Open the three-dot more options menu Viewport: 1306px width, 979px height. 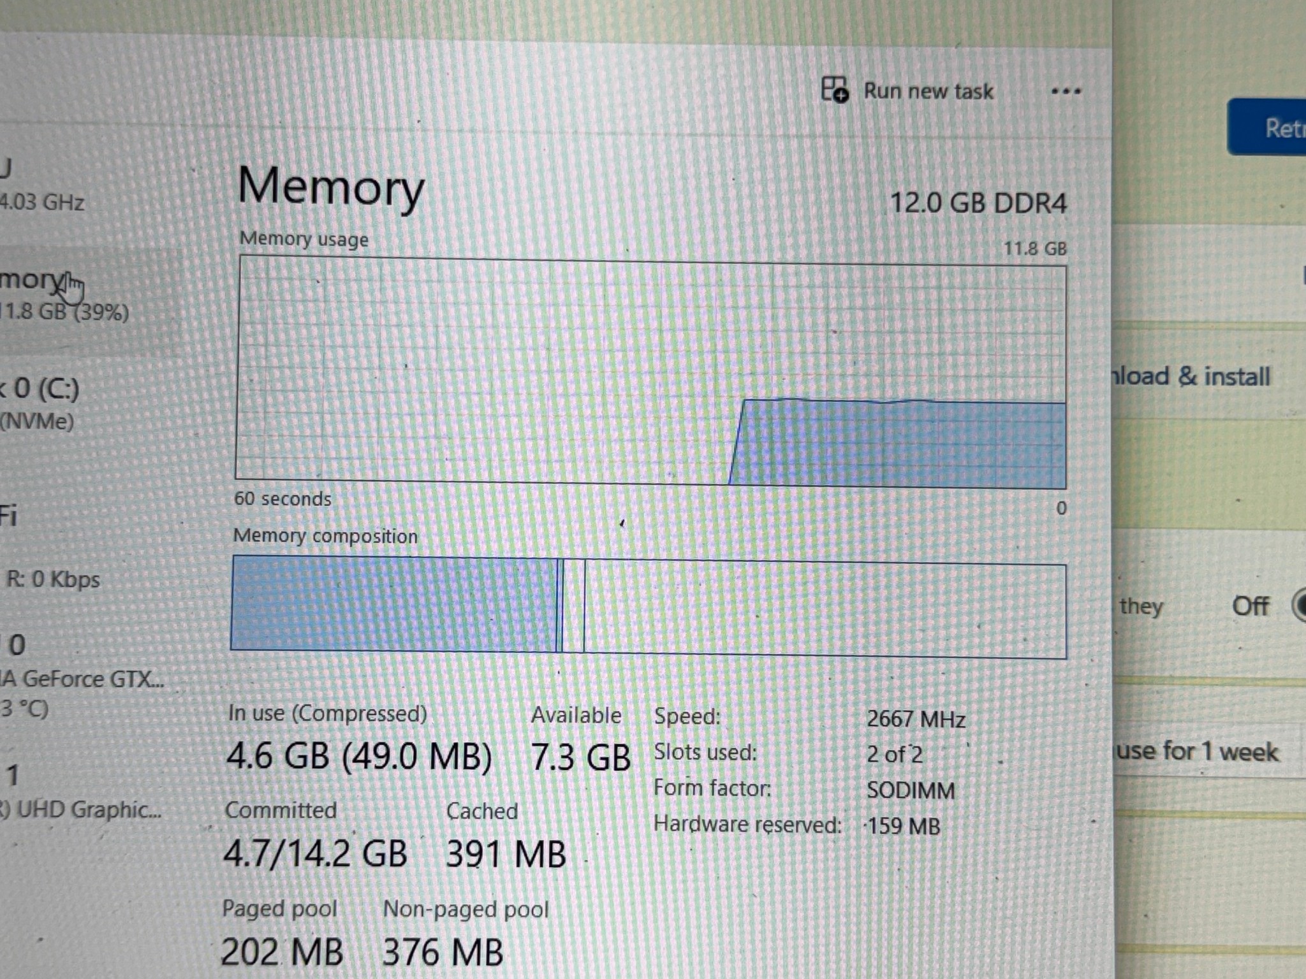tap(1066, 92)
